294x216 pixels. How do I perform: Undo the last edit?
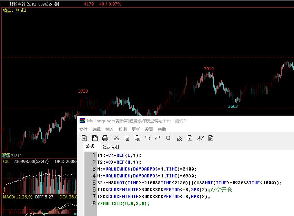pyautogui.click(x=148, y=138)
